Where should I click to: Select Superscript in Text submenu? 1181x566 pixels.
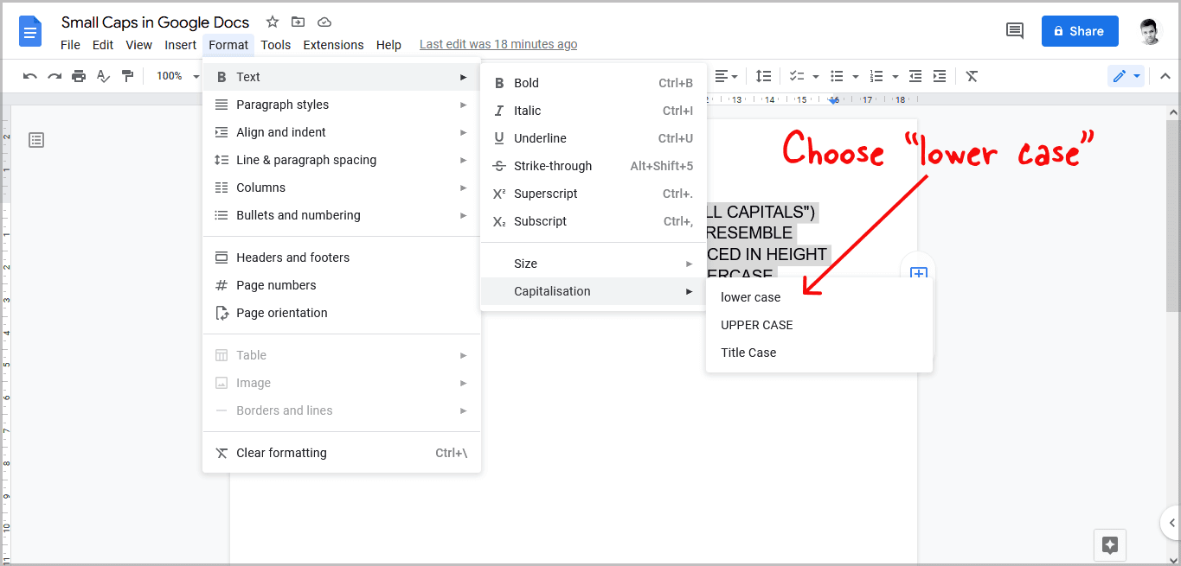[594, 194]
